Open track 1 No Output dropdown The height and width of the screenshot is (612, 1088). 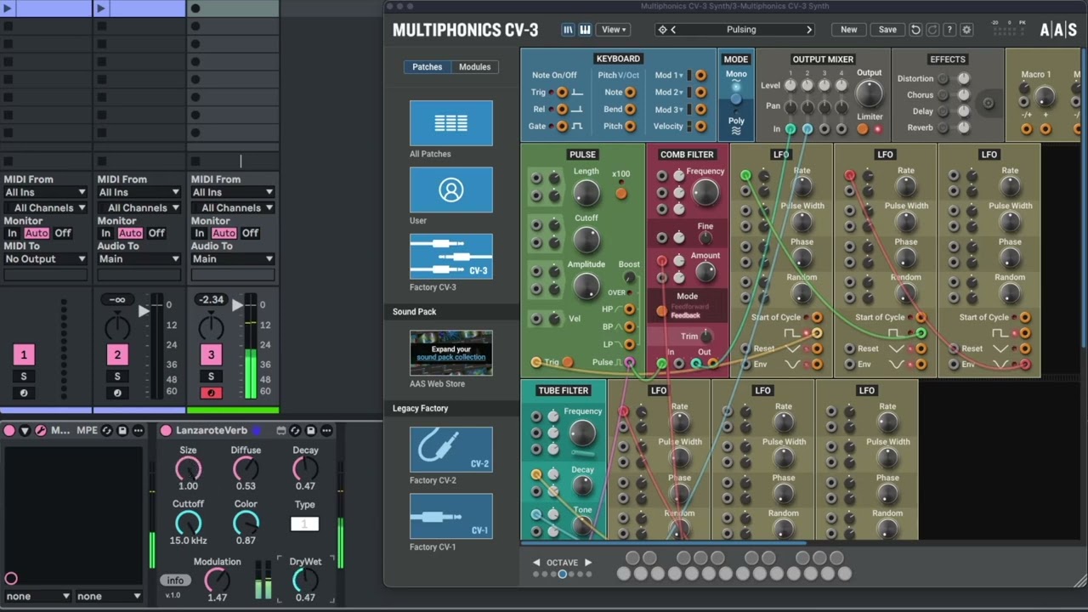pyautogui.click(x=45, y=259)
